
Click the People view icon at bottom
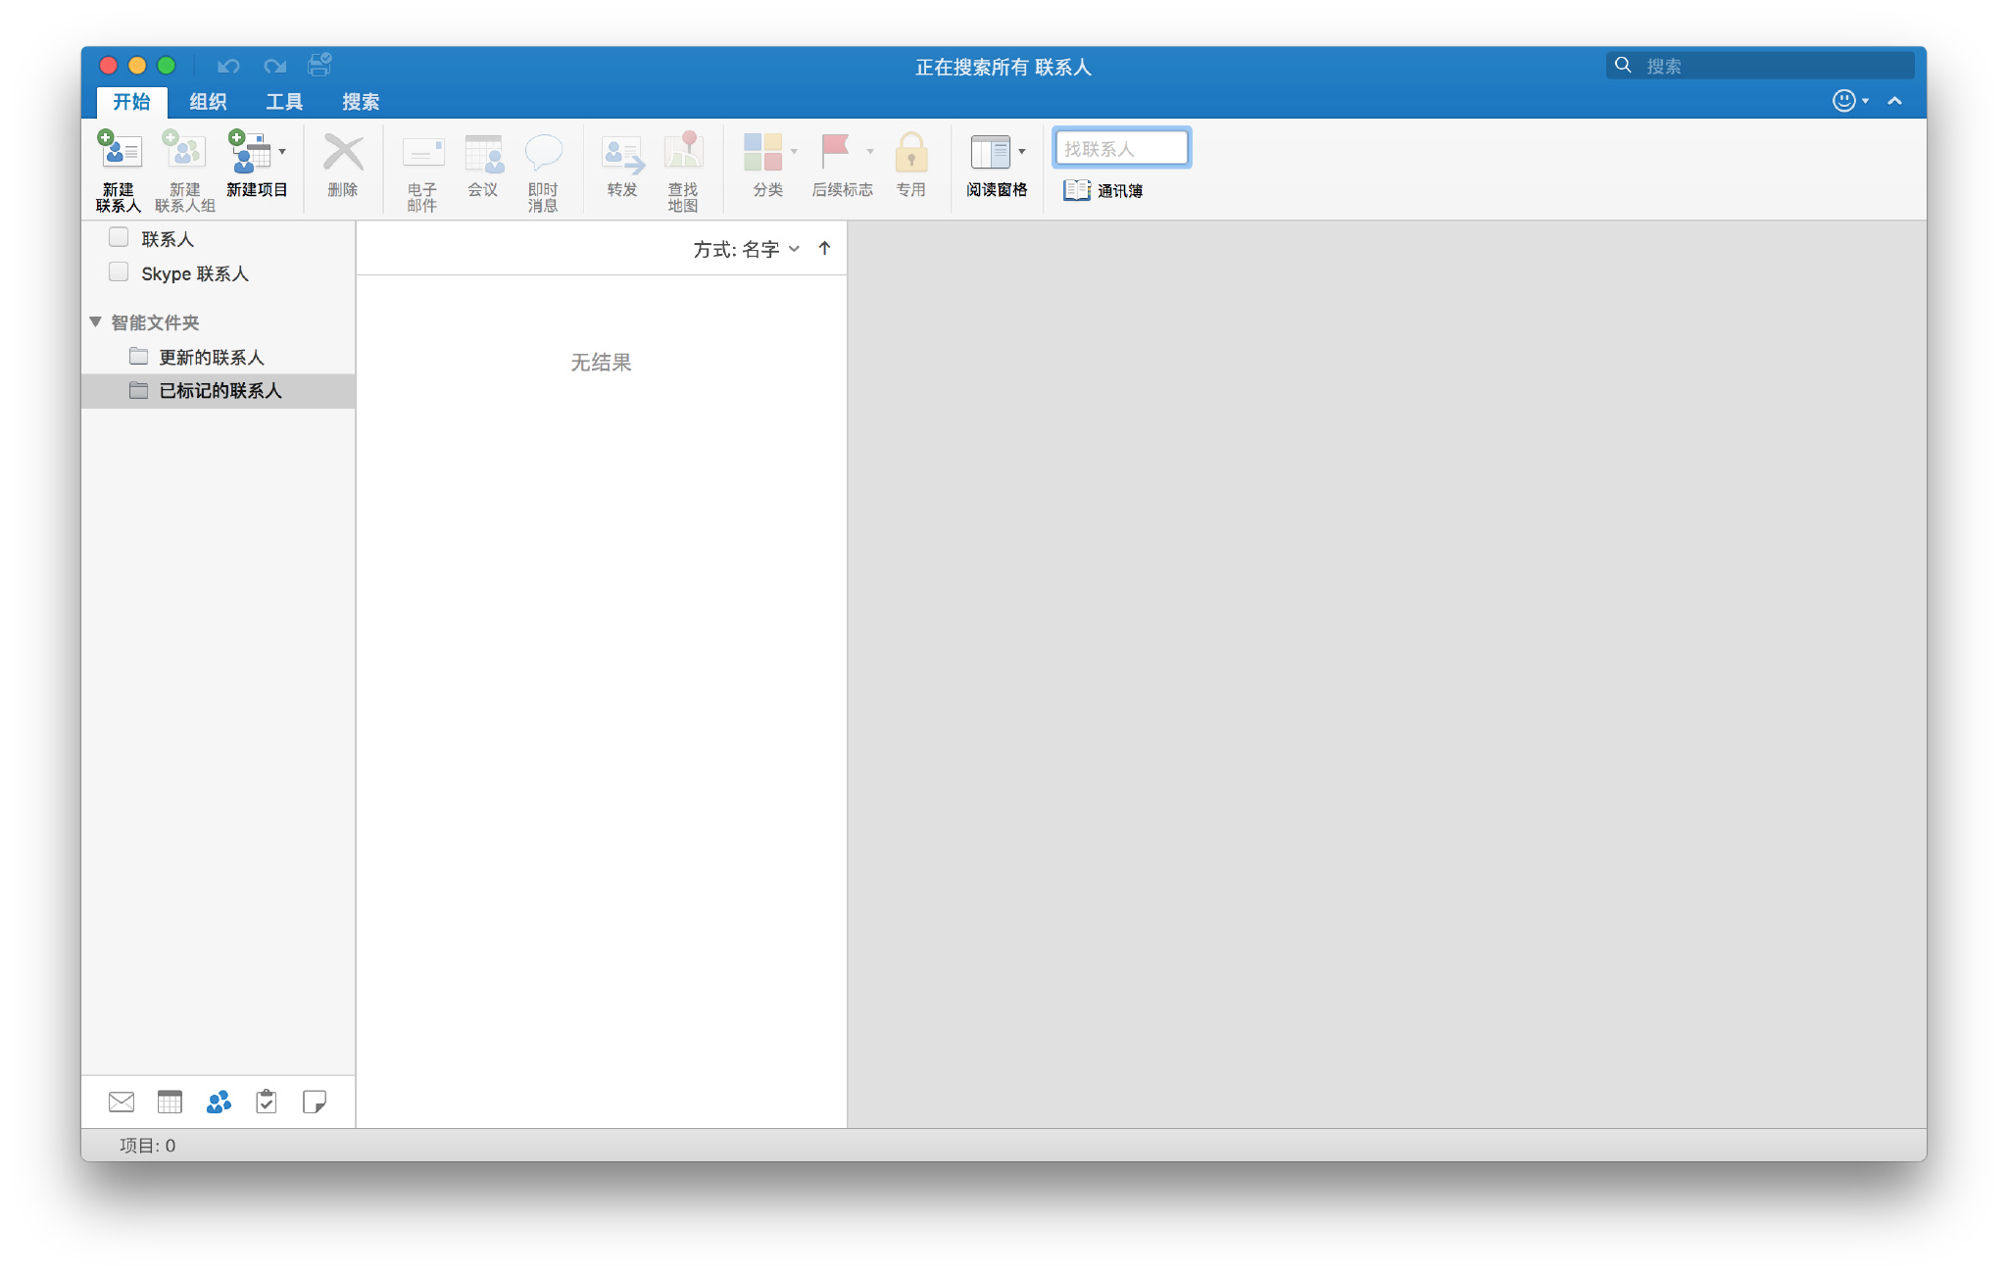click(x=219, y=1102)
